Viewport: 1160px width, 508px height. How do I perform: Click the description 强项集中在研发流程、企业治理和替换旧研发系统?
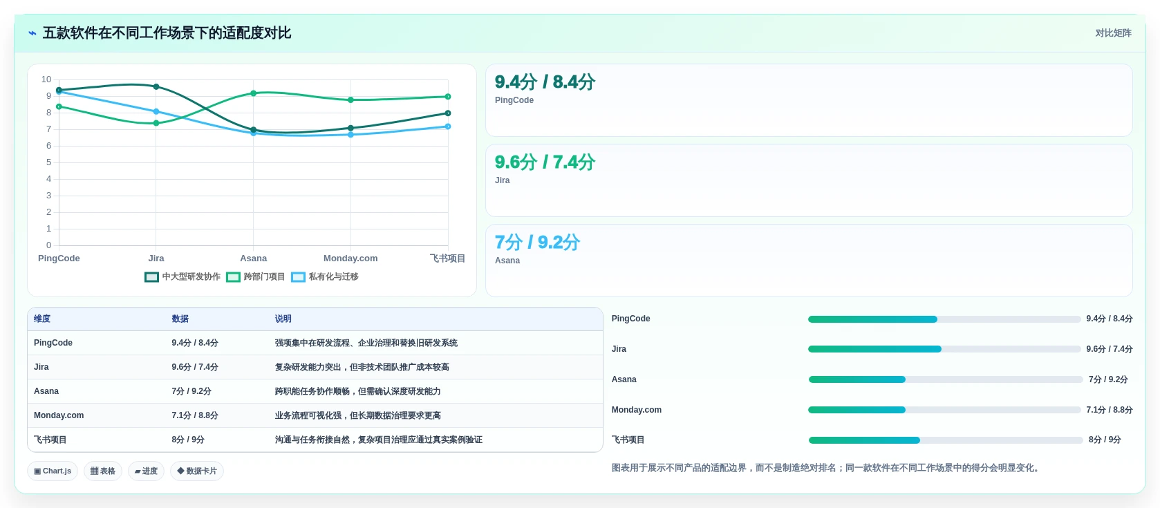tap(366, 343)
